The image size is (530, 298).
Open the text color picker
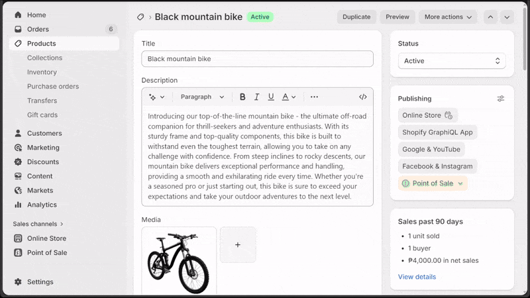[x=289, y=97]
